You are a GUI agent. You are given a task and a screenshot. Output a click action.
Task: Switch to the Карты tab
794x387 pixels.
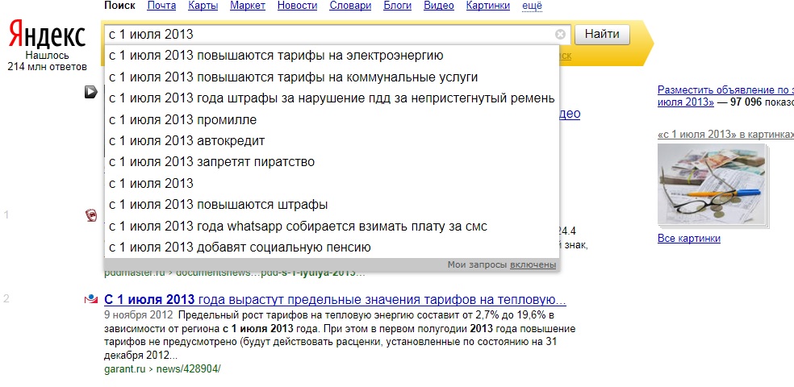click(203, 6)
